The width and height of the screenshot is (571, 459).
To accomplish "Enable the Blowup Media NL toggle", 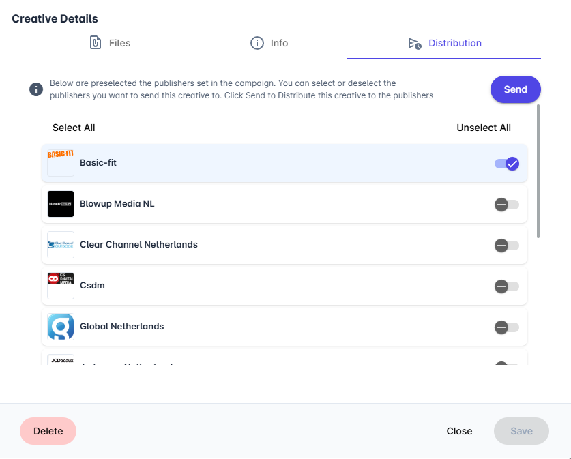I will pyautogui.click(x=507, y=205).
